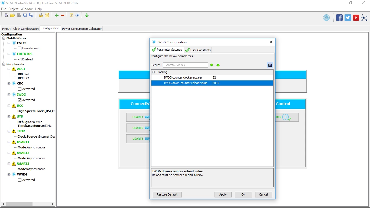The width and height of the screenshot is (370, 208).
Task: Select the Parameter Settings tab
Action: pos(167,50)
